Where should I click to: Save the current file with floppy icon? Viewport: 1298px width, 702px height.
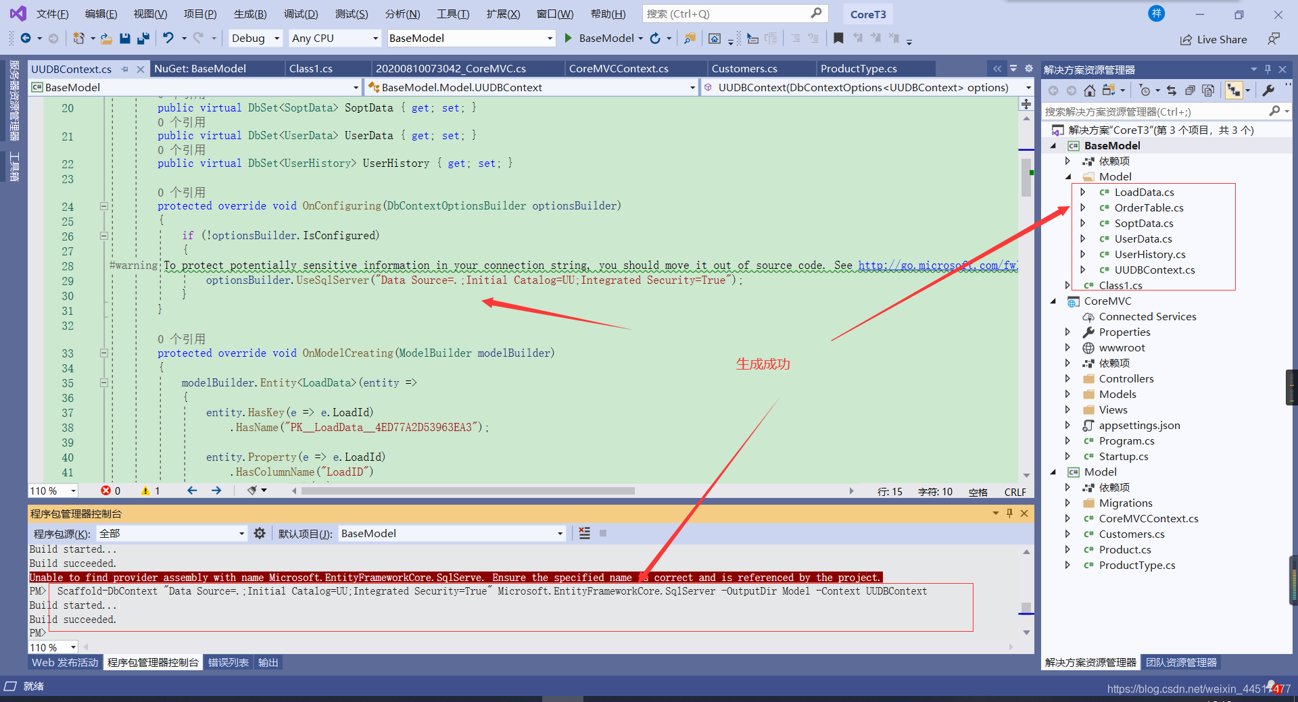(x=125, y=39)
